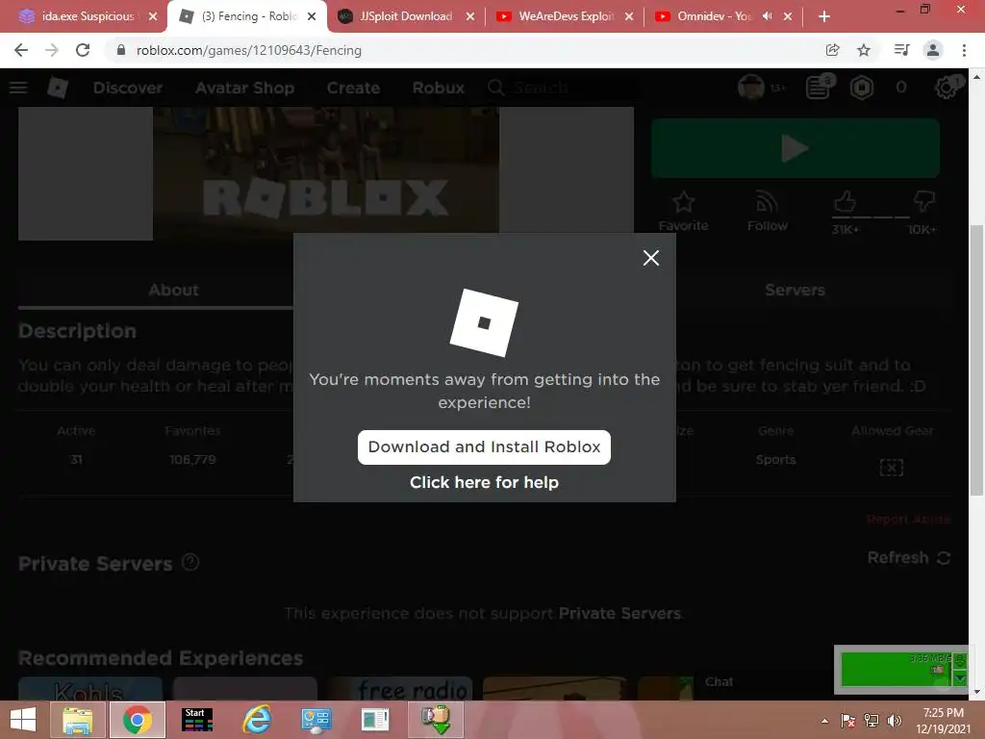This screenshot has width=985, height=739.
Task: Open Action Center flag icon
Action: point(848,721)
